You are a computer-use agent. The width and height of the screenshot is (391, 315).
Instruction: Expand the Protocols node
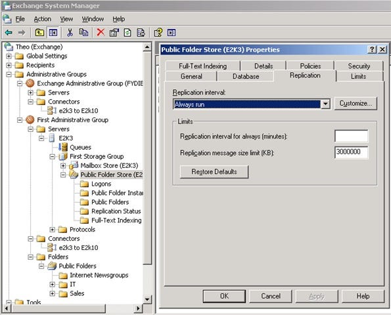52,230
